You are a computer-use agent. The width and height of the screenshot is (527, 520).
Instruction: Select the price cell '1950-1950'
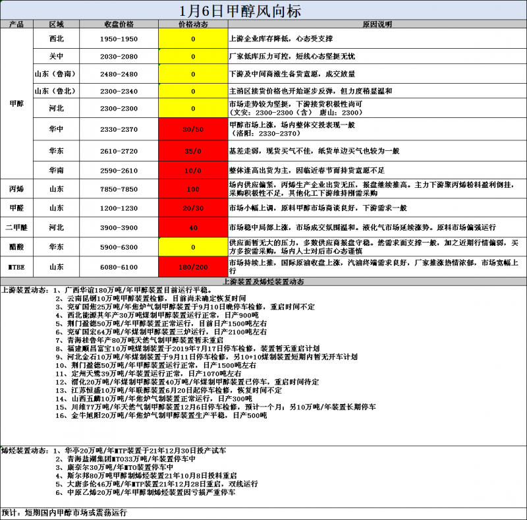pos(119,39)
